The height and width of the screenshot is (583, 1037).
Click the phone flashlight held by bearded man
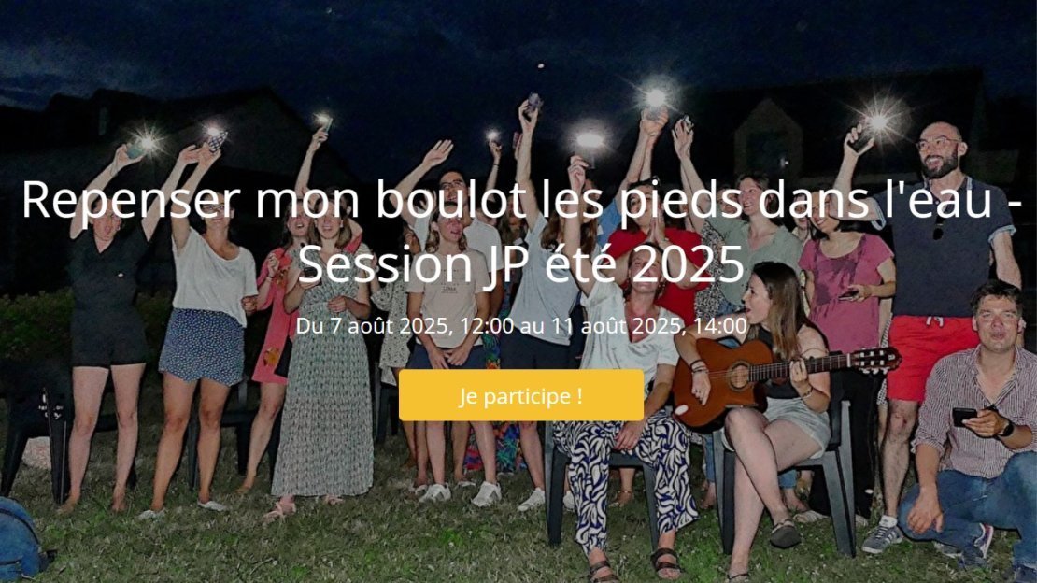[878, 122]
